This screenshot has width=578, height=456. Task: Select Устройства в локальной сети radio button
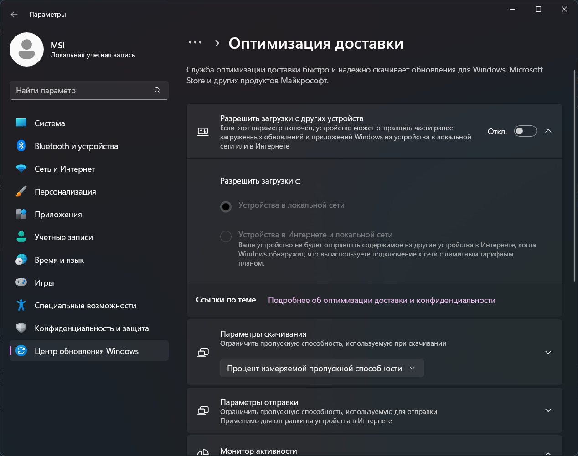[x=226, y=207]
